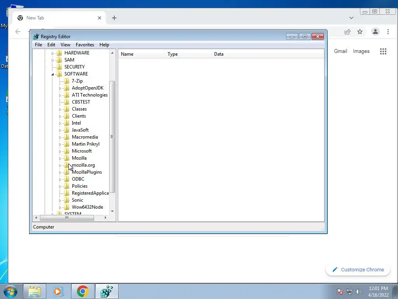Click tree scrollbar up arrow

pyautogui.click(x=112, y=53)
